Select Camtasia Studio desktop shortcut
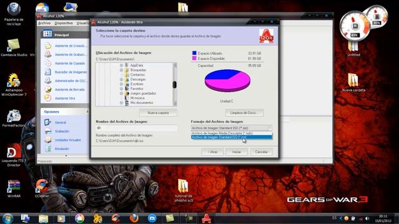Screen dimensions: 399x224 pos(14,48)
